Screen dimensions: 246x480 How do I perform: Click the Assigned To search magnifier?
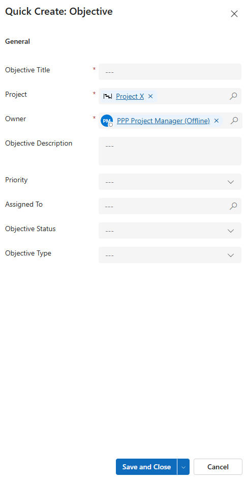pyautogui.click(x=233, y=206)
